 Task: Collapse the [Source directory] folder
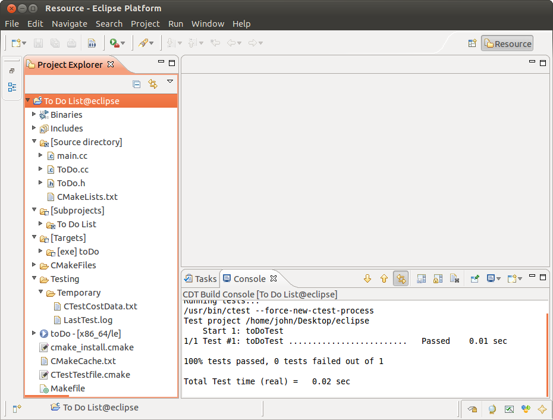pyautogui.click(x=34, y=142)
